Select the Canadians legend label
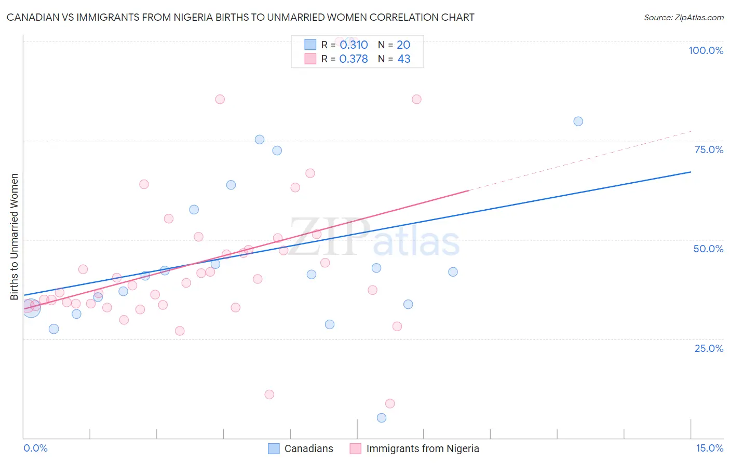 [x=308, y=448]
